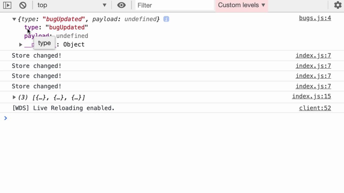Clear the console with the ban icon
The height and width of the screenshot is (193, 344).
23,5
